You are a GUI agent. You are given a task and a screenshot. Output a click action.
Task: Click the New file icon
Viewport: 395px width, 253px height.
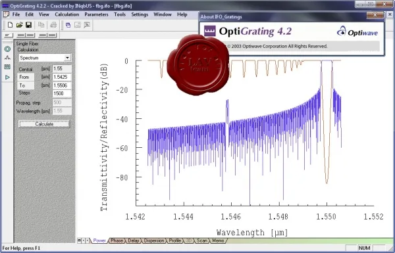pyautogui.click(x=10, y=25)
